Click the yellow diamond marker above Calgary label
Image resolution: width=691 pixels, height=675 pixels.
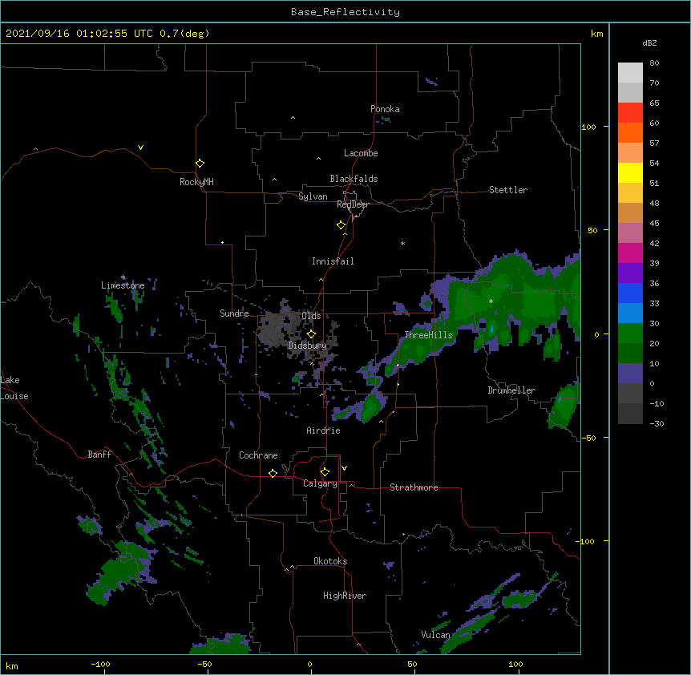[325, 472]
